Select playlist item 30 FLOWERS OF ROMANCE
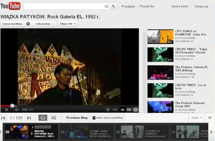The width and height of the screenshot is (215, 141). pyautogui.click(x=142, y=132)
